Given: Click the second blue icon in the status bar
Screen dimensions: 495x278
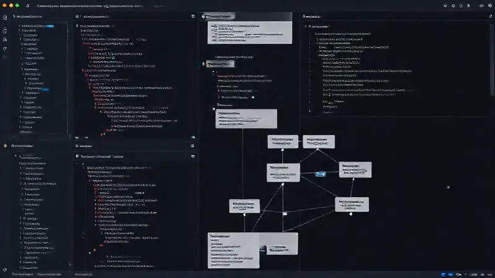Looking at the screenshot, I should tap(450, 274).
